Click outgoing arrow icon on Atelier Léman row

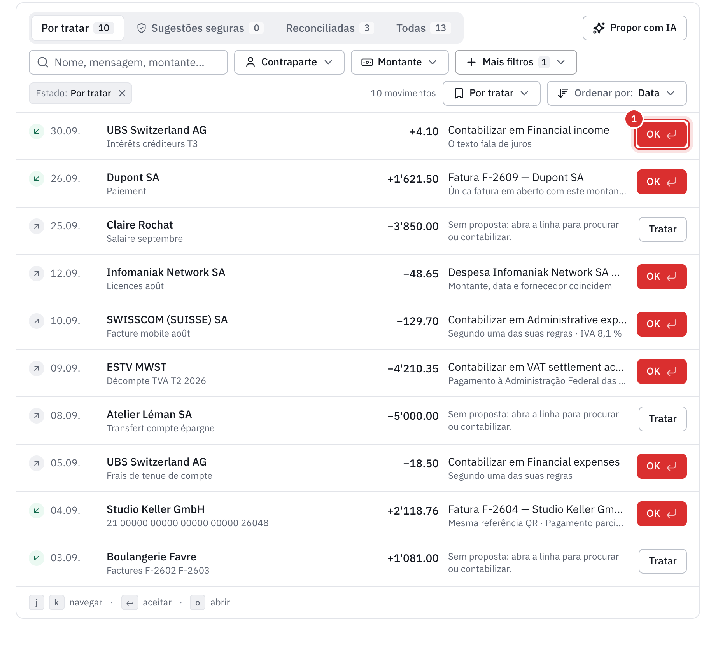(x=37, y=416)
